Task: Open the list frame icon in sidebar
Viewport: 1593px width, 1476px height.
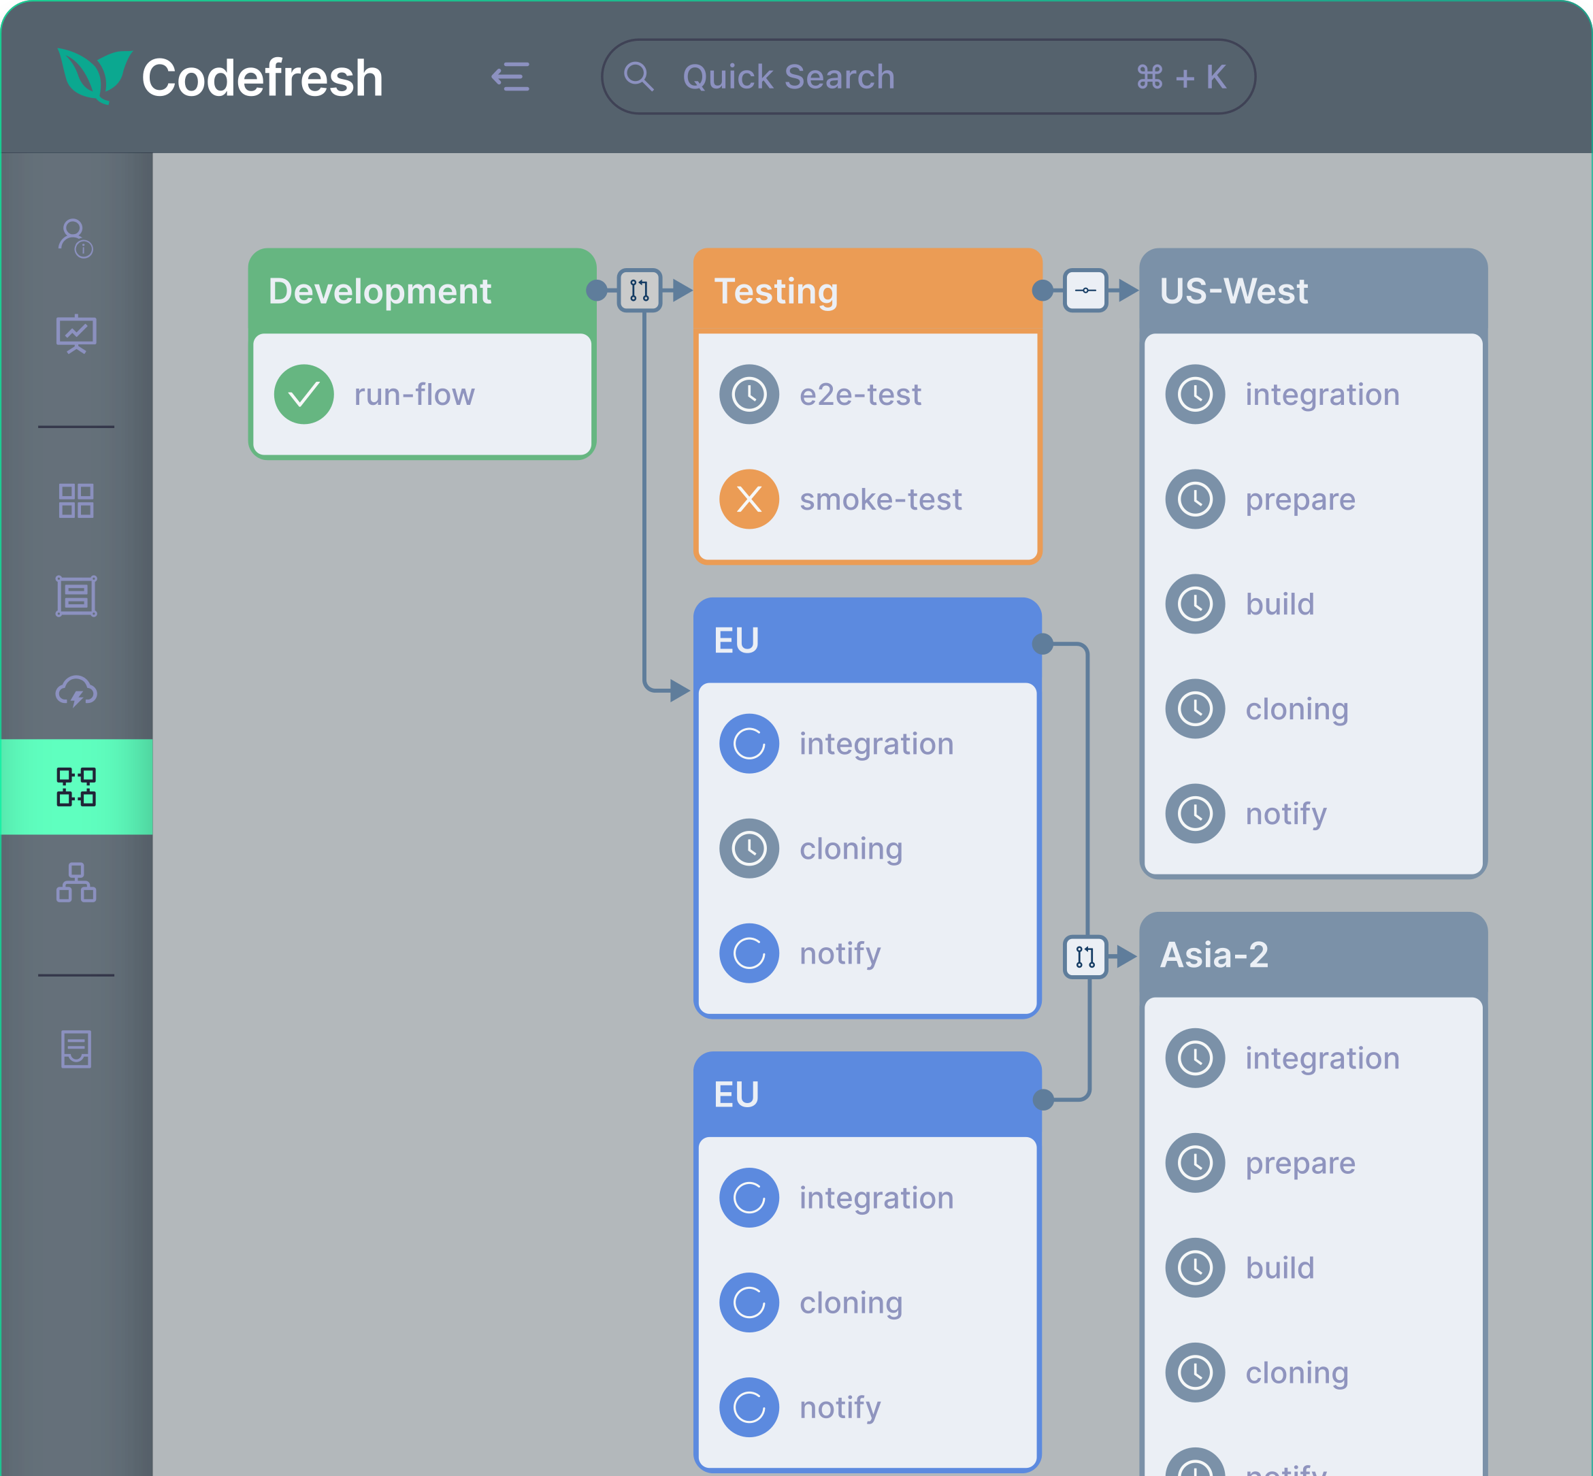Action: [x=76, y=596]
